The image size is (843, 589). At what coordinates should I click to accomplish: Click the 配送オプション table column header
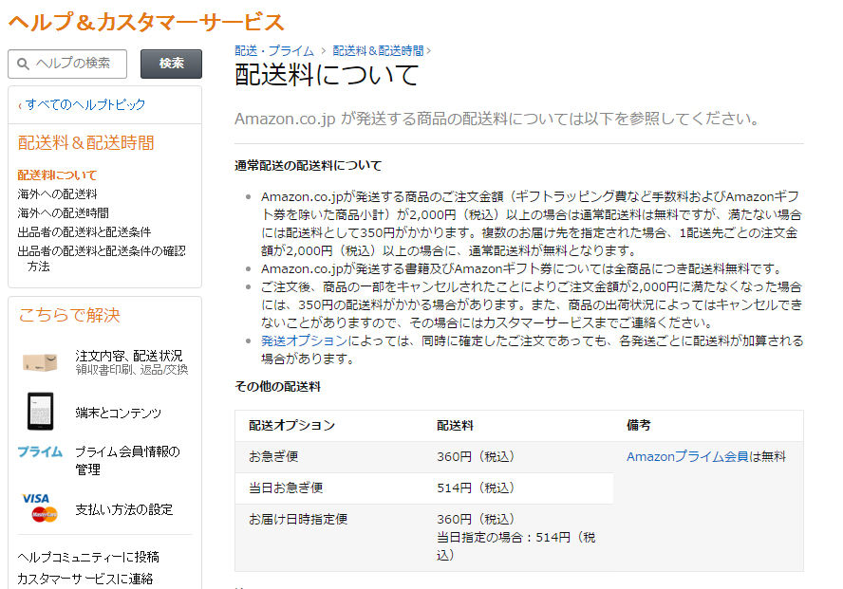pyautogui.click(x=292, y=426)
